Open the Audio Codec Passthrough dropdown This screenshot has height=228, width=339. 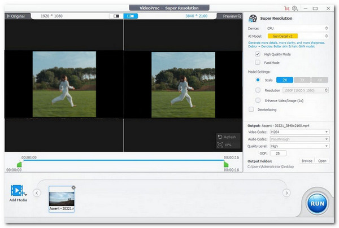coord(299,139)
